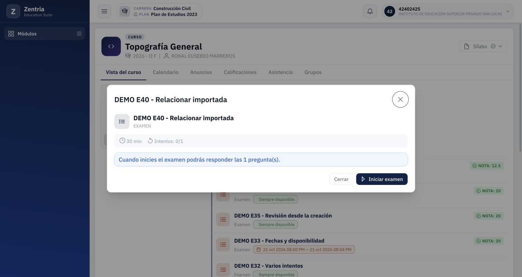Expand the Sílabo dropdown
Image resolution: width=522 pixels, height=277 pixels.
click(x=483, y=46)
